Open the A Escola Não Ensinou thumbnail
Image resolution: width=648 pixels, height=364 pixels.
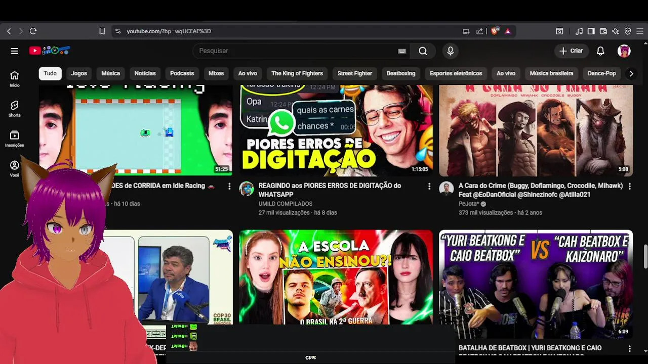336,277
